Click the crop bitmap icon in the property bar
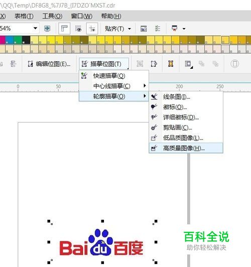 154,64
